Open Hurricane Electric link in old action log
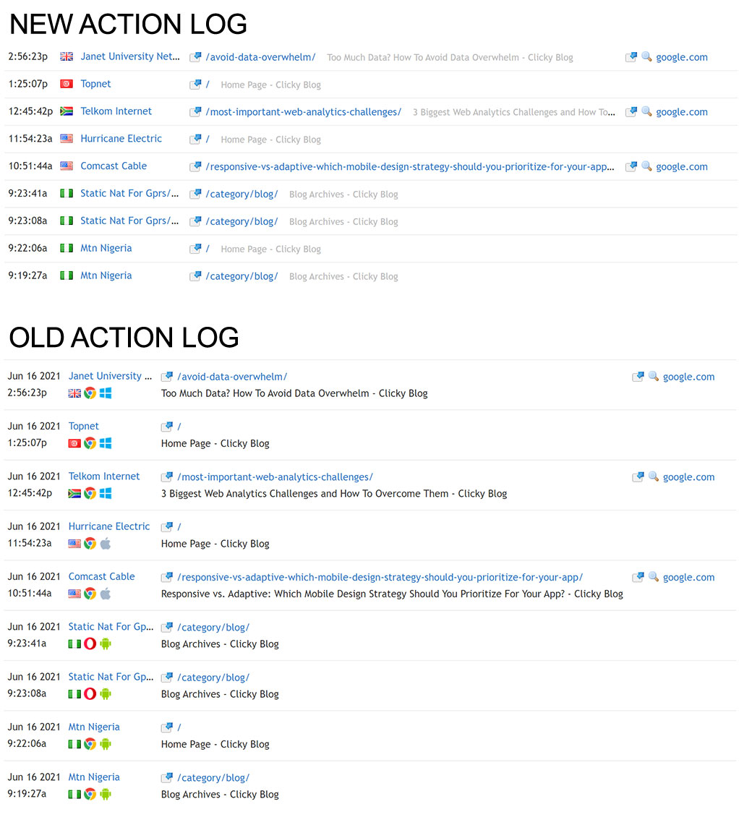Viewport: 739px width, 825px height. 109,526
